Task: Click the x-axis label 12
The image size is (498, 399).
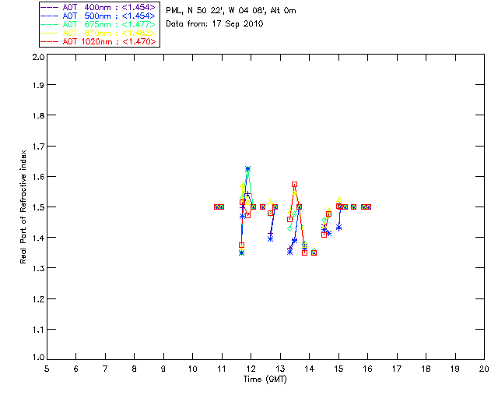Action: pyautogui.click(x=251, y=369)
